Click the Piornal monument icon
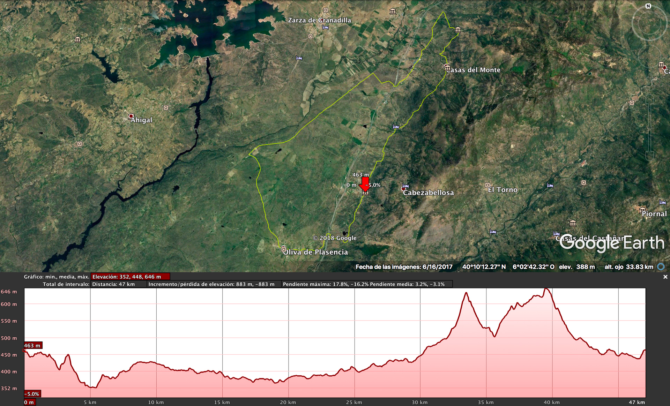This screenshot has height=406, width=670. coord(642,210)
